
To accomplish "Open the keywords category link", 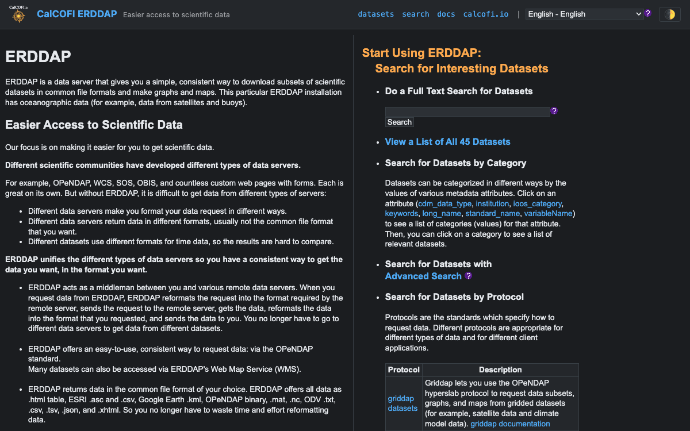I will (x=401, y=214).
